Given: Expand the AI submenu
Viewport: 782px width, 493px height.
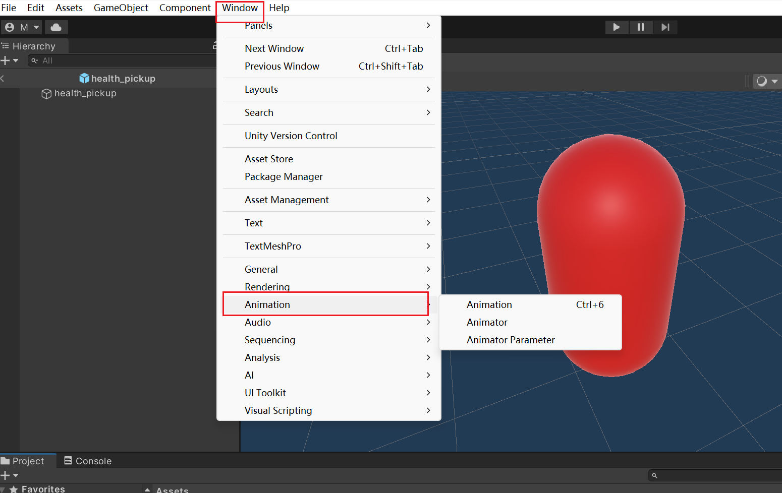Looking at the screenshot, I should coord(329,375).
